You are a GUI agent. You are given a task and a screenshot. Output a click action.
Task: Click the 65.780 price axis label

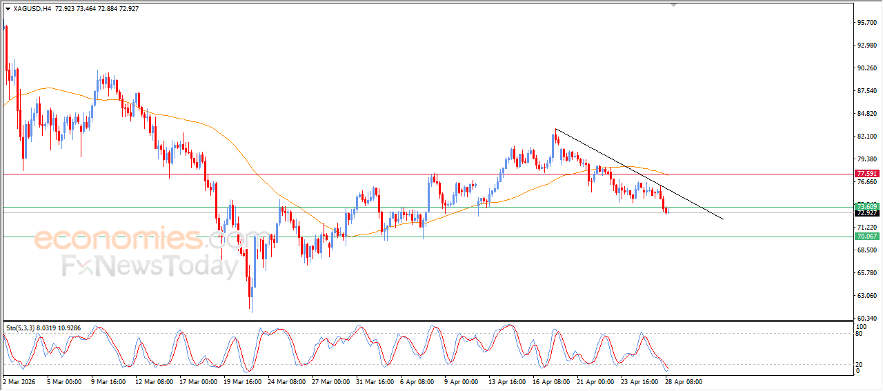pos(866,273)
